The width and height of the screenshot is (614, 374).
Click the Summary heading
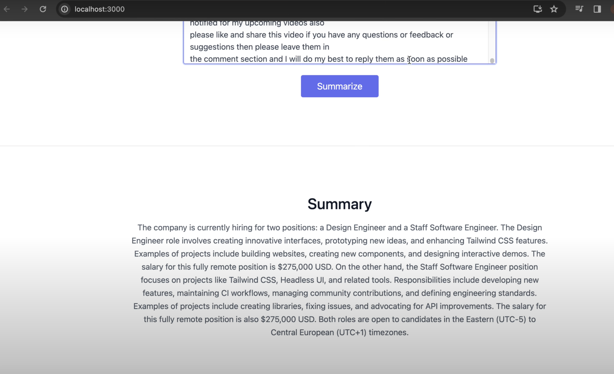[x=340, y=204]
